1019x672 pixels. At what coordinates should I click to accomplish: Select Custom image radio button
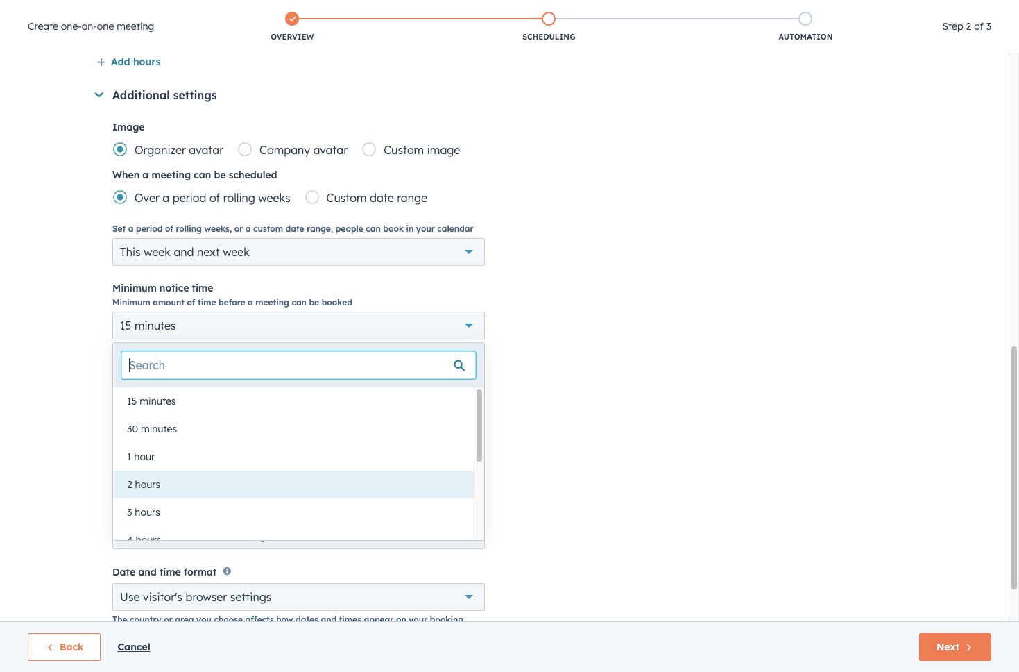[369, 149]
